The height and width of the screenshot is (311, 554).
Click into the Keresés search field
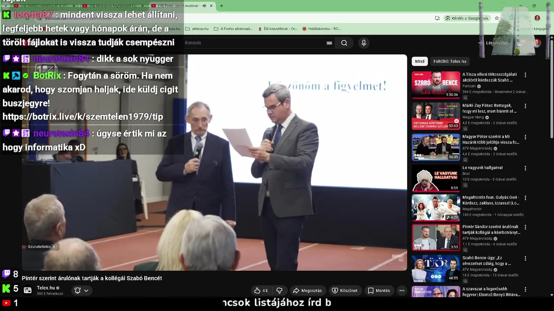coord(253,43)
